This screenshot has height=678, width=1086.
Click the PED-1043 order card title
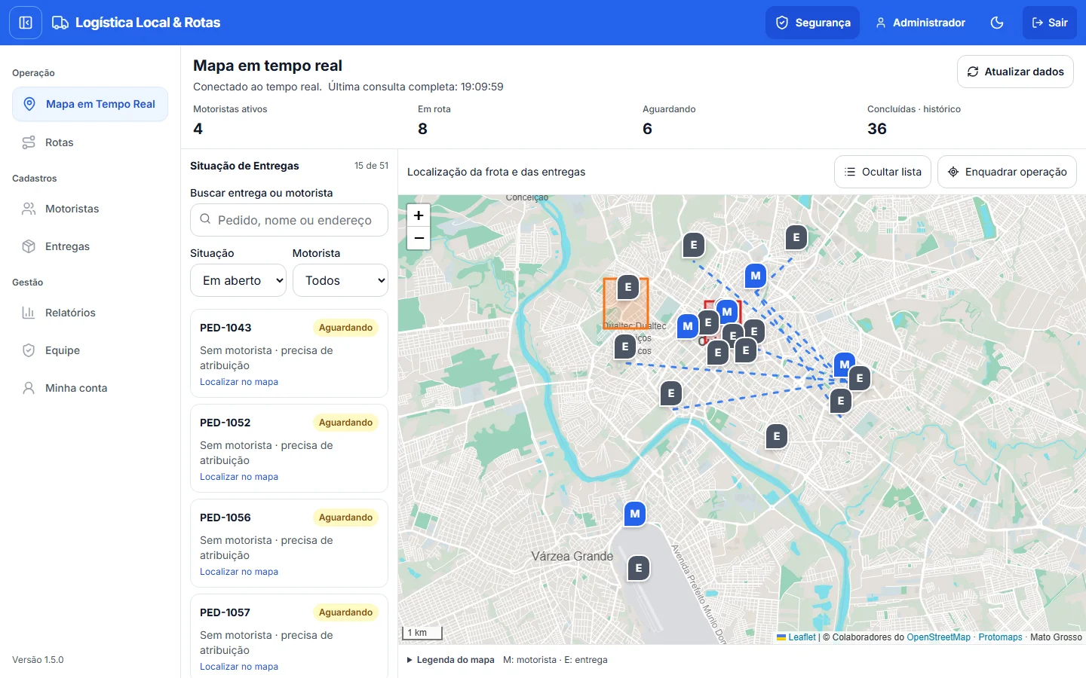(x=225, y=328)
